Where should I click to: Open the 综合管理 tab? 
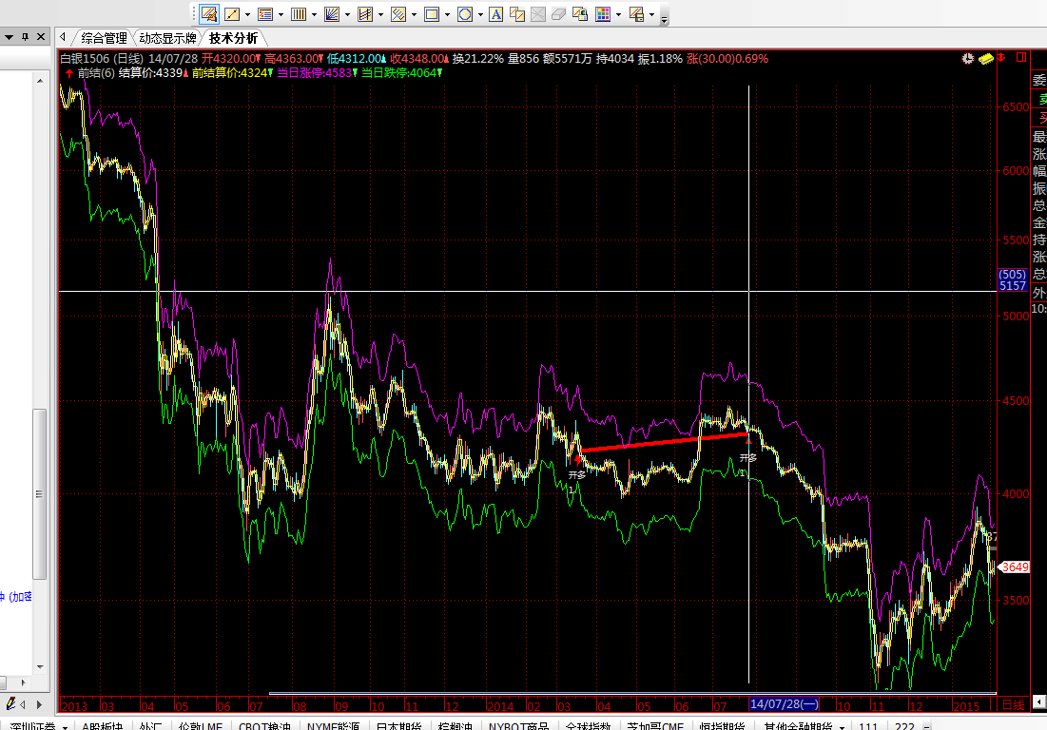tap(105, 38)
